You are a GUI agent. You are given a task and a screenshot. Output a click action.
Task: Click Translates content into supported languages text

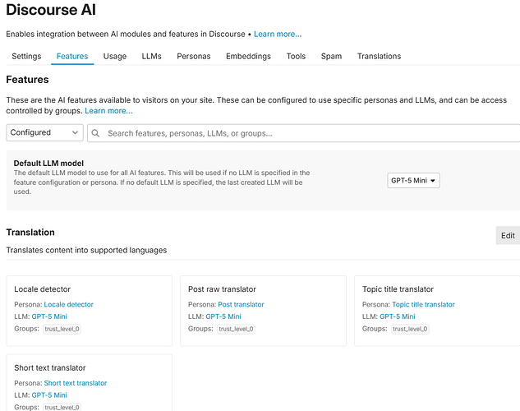coord(86,250)
